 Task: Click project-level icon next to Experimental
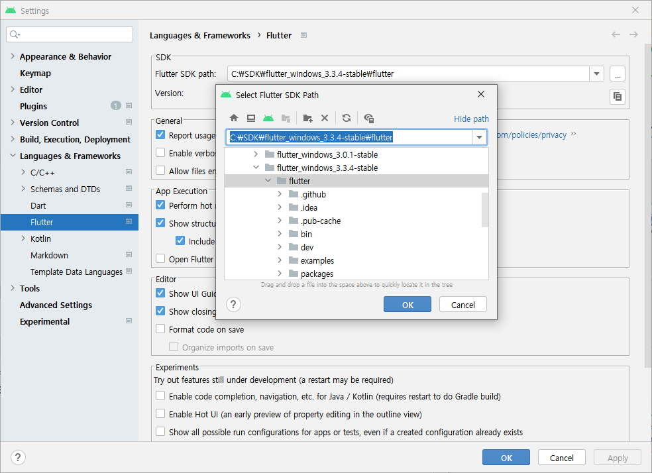coord(129,321)
